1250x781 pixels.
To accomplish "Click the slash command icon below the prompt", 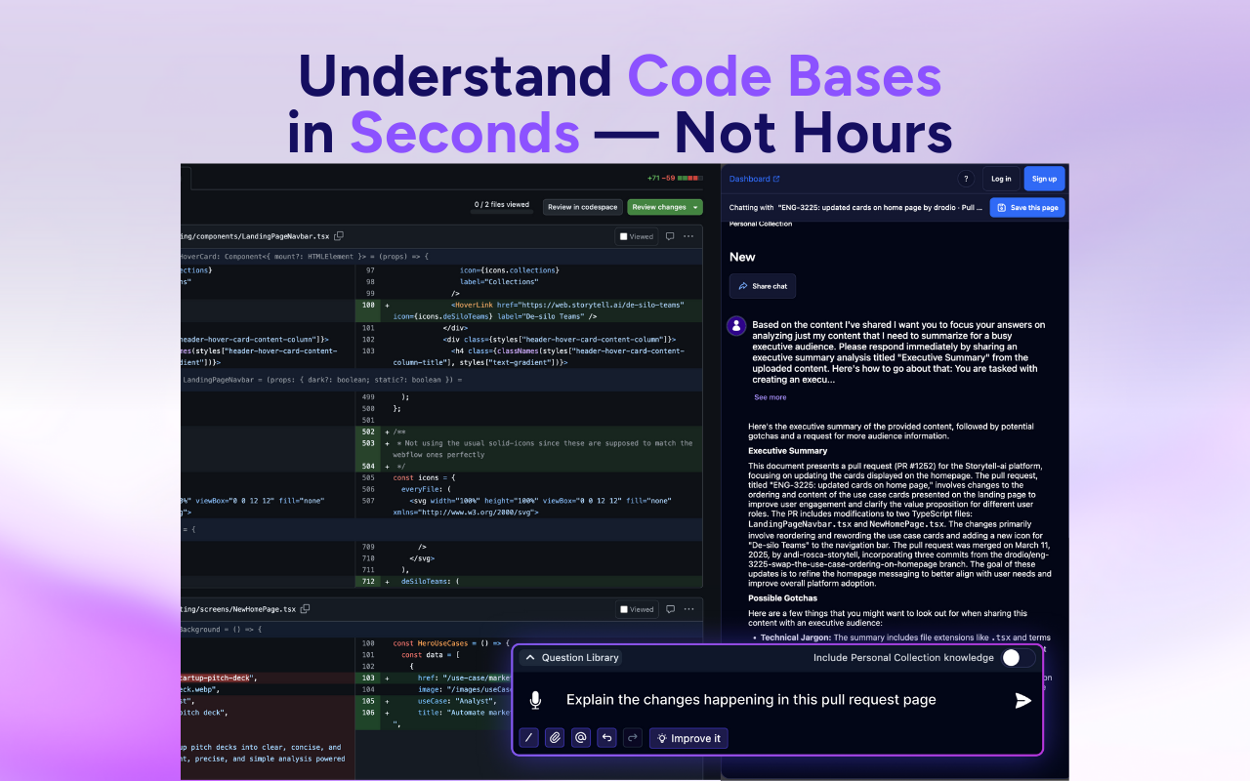I will [528, 738].
